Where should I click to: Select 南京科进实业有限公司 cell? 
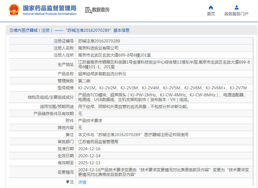(98, 48)
